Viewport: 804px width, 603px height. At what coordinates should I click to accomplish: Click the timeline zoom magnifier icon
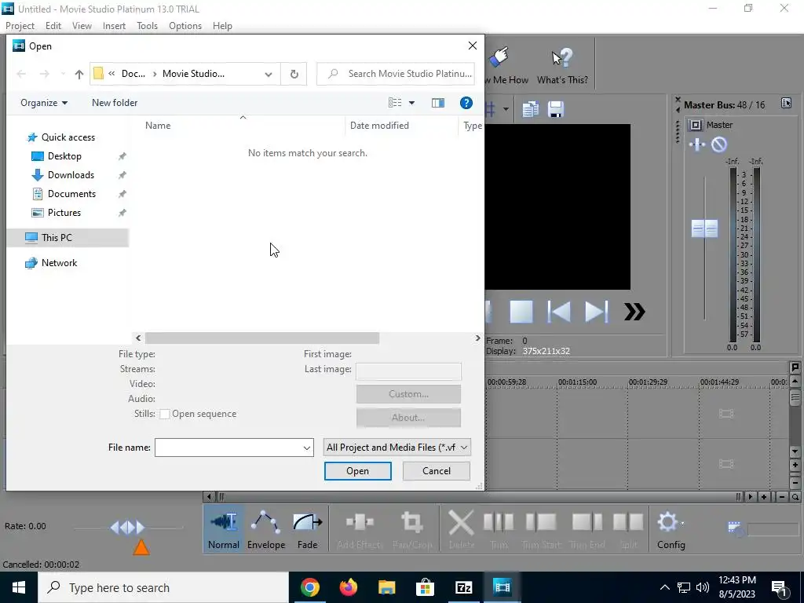795,497
